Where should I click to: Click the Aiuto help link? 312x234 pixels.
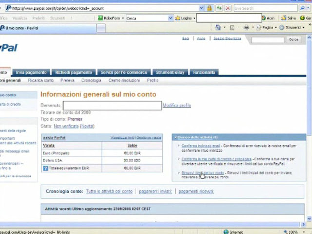tap(201, 39)
